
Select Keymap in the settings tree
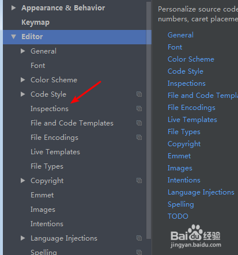tap(36, 22)
